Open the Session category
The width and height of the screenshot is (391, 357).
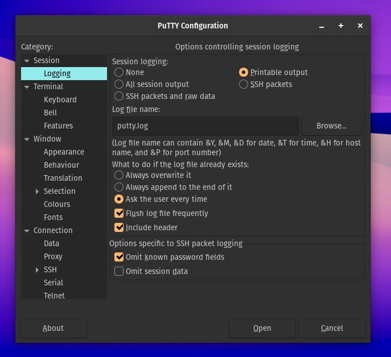(x=46, y=60)
